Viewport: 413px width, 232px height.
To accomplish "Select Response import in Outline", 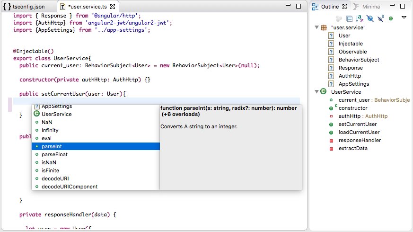I will tap(351, 68).
